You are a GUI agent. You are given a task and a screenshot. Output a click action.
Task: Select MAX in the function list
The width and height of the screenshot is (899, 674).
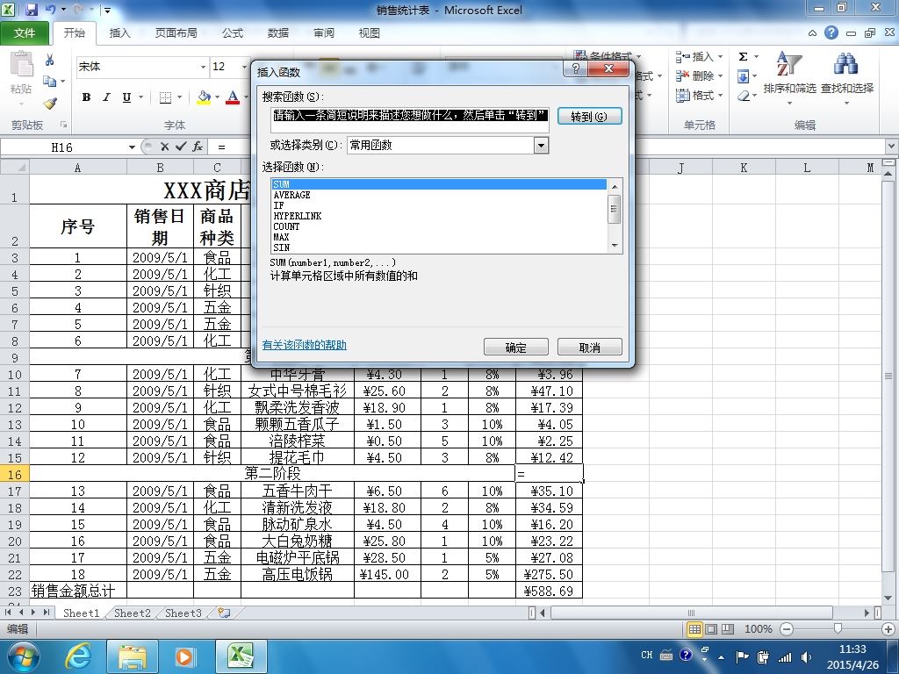[x=438, y=237]
